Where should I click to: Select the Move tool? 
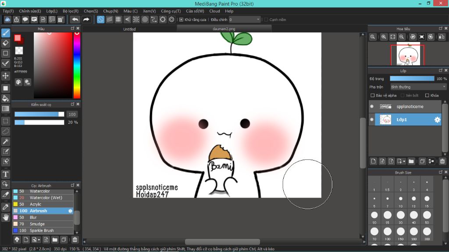6,76
